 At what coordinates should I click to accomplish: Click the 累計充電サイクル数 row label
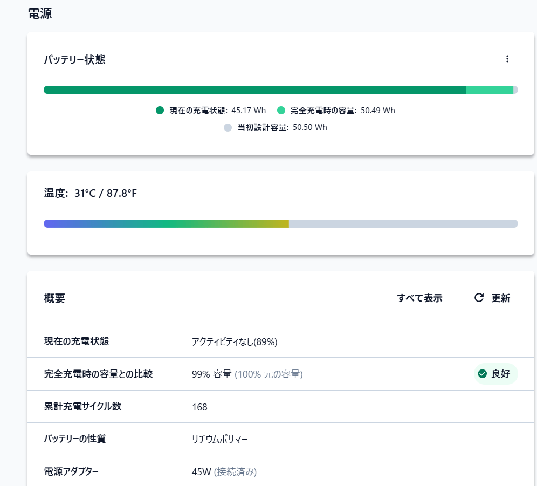(82, 407)
